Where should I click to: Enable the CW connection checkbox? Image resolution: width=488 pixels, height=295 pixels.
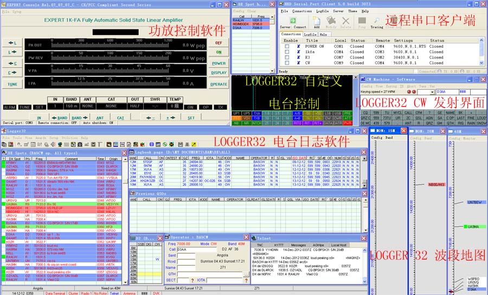pyautogui.click(x=287, y=63)
